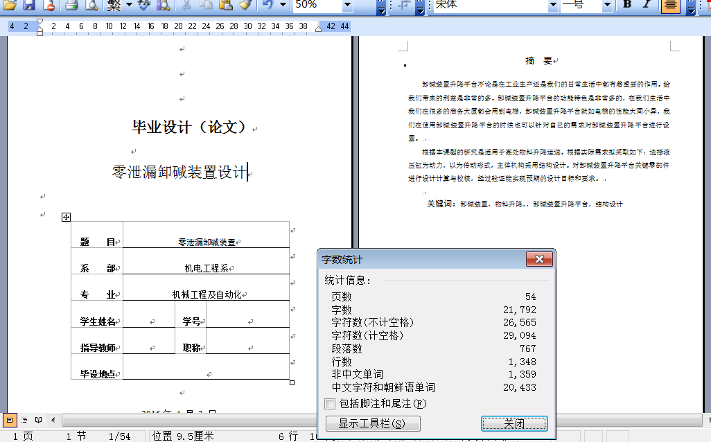
Task: Click the Undo arrow icon
Action: (268, 5)
